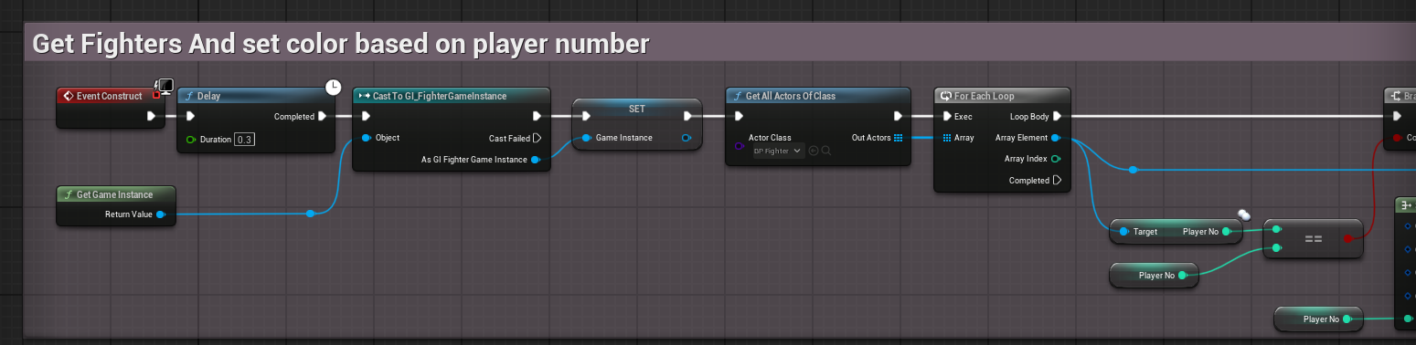Click the purple Actor Class pin

[740, 145]
